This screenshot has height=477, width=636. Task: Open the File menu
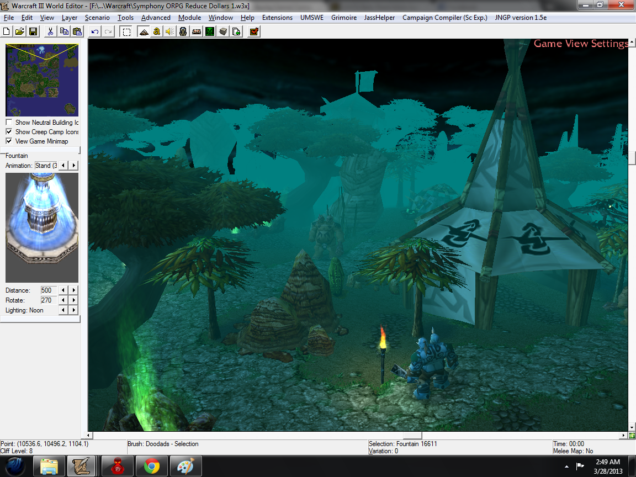(8, 18)
